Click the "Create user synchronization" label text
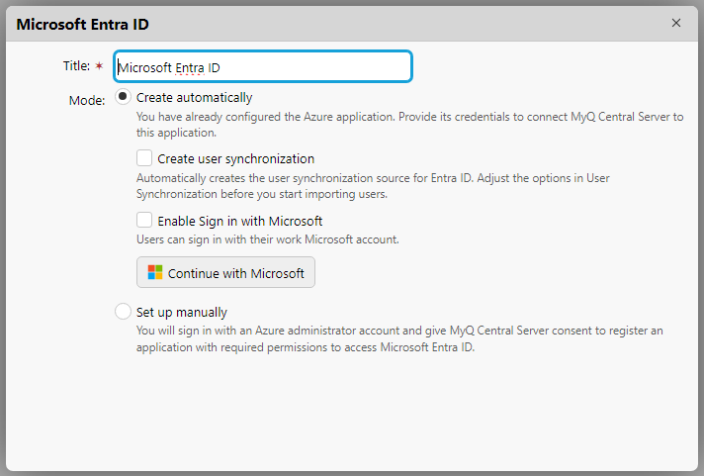Viewport: 704px width, 476px height. click(235, 158)
